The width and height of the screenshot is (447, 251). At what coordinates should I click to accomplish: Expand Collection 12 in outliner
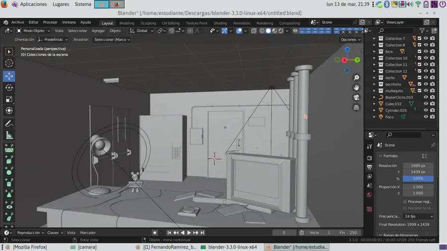[374, 71]
